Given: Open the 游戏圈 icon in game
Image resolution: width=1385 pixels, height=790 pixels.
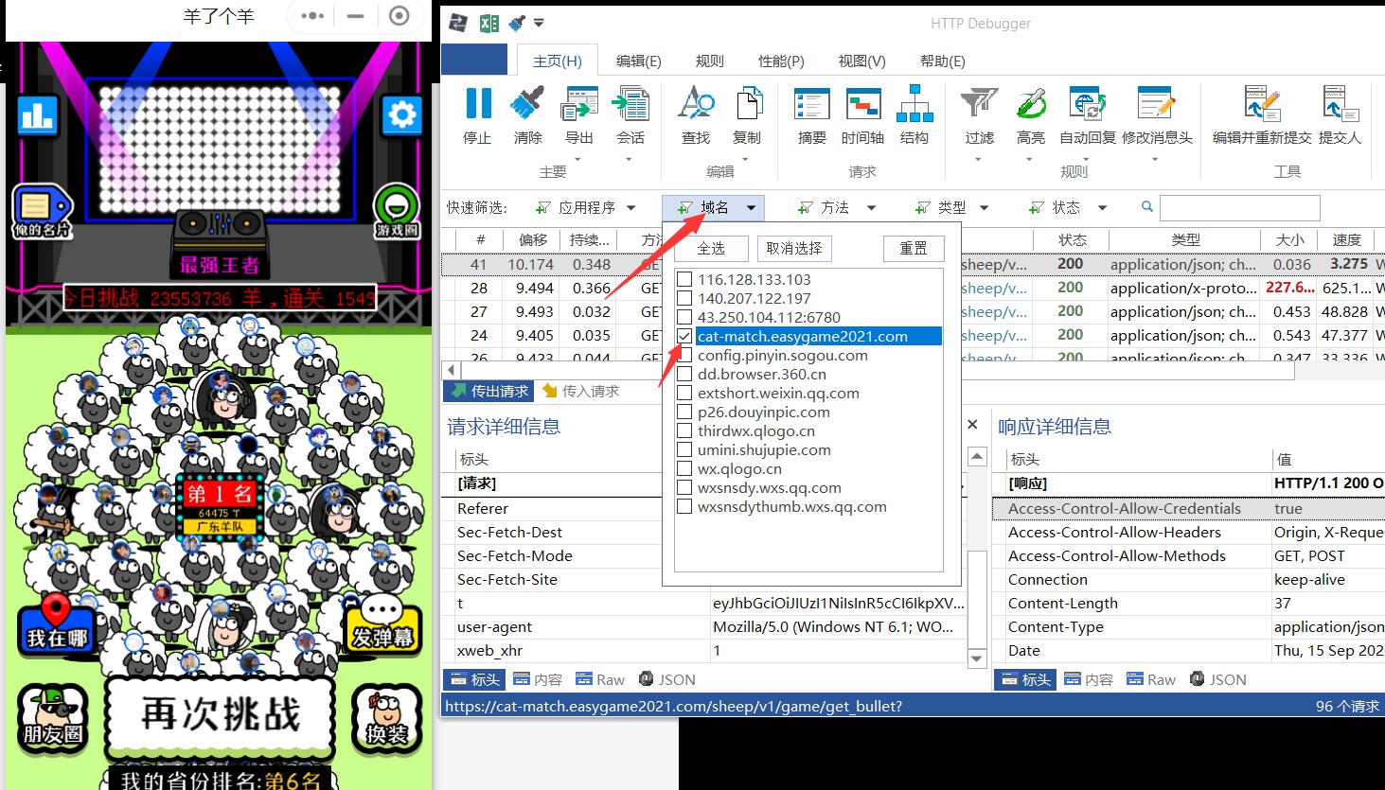Looking at the screenshot, I should pos(397,211).
